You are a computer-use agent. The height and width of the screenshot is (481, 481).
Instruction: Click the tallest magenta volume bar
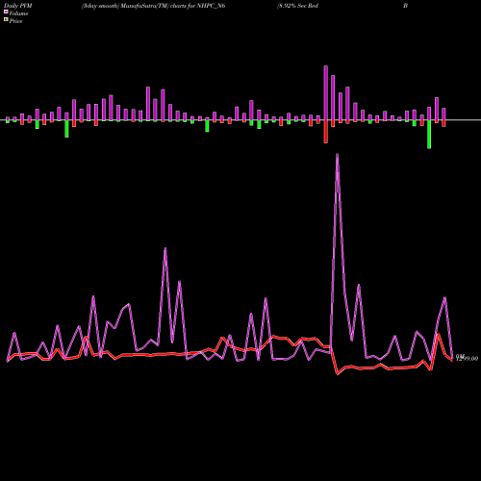point(326,93)
